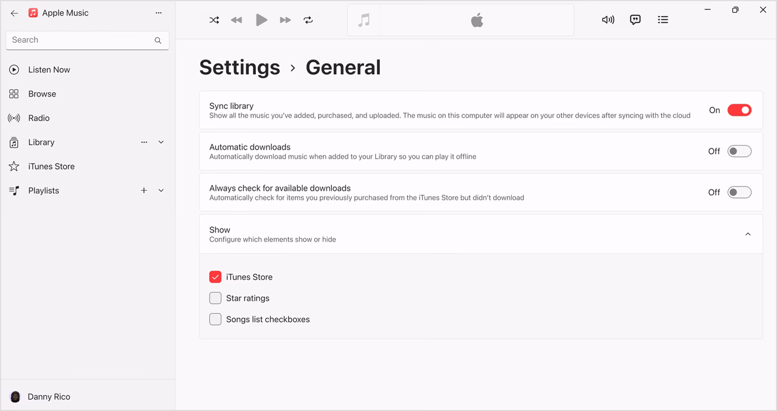Enable Songs list checkboxes
Screen dimensions: 777x411
pyautogui.click(x=215, y=319)
